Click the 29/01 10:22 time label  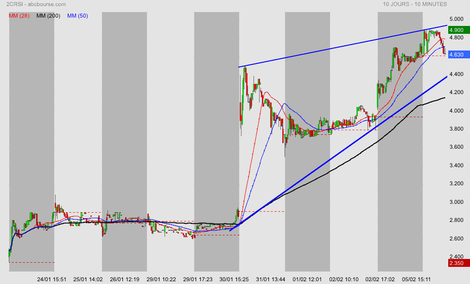[161, 279]
